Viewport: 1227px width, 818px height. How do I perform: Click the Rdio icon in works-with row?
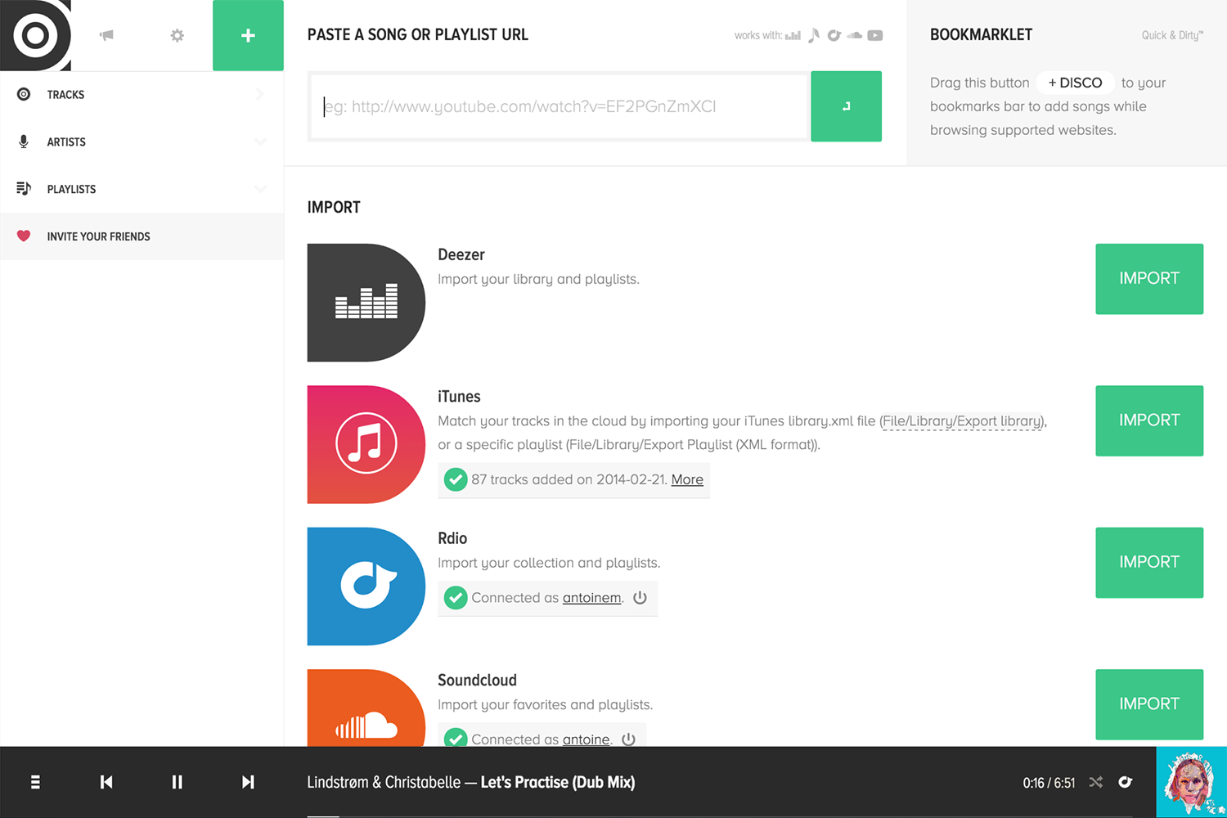click(834, 35)
